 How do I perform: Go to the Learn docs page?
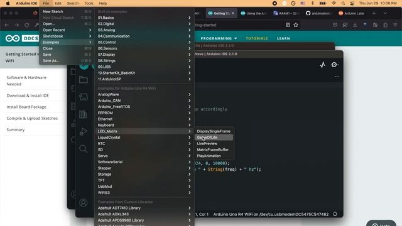(283, 38)
